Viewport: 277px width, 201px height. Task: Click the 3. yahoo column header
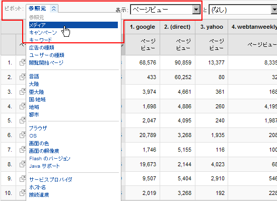pyautogui.click(x=212, y=27)
